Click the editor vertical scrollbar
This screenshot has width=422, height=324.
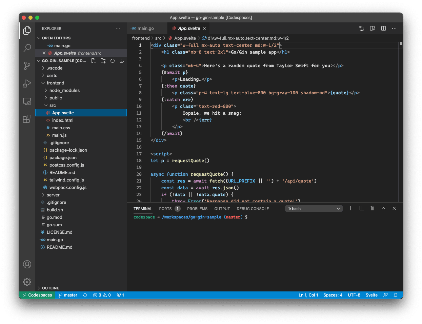tap(401, 122)
